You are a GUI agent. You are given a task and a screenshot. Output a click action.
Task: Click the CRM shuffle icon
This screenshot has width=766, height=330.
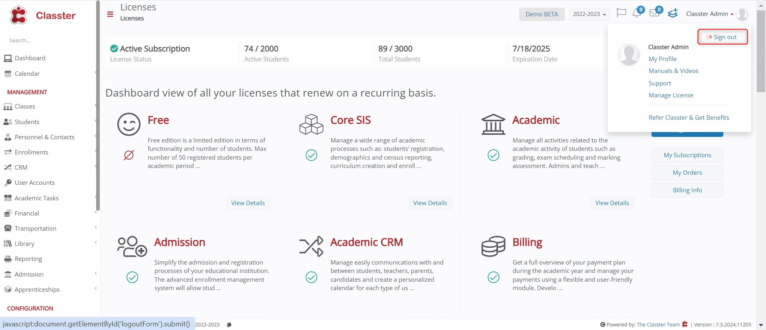(8, 167)
